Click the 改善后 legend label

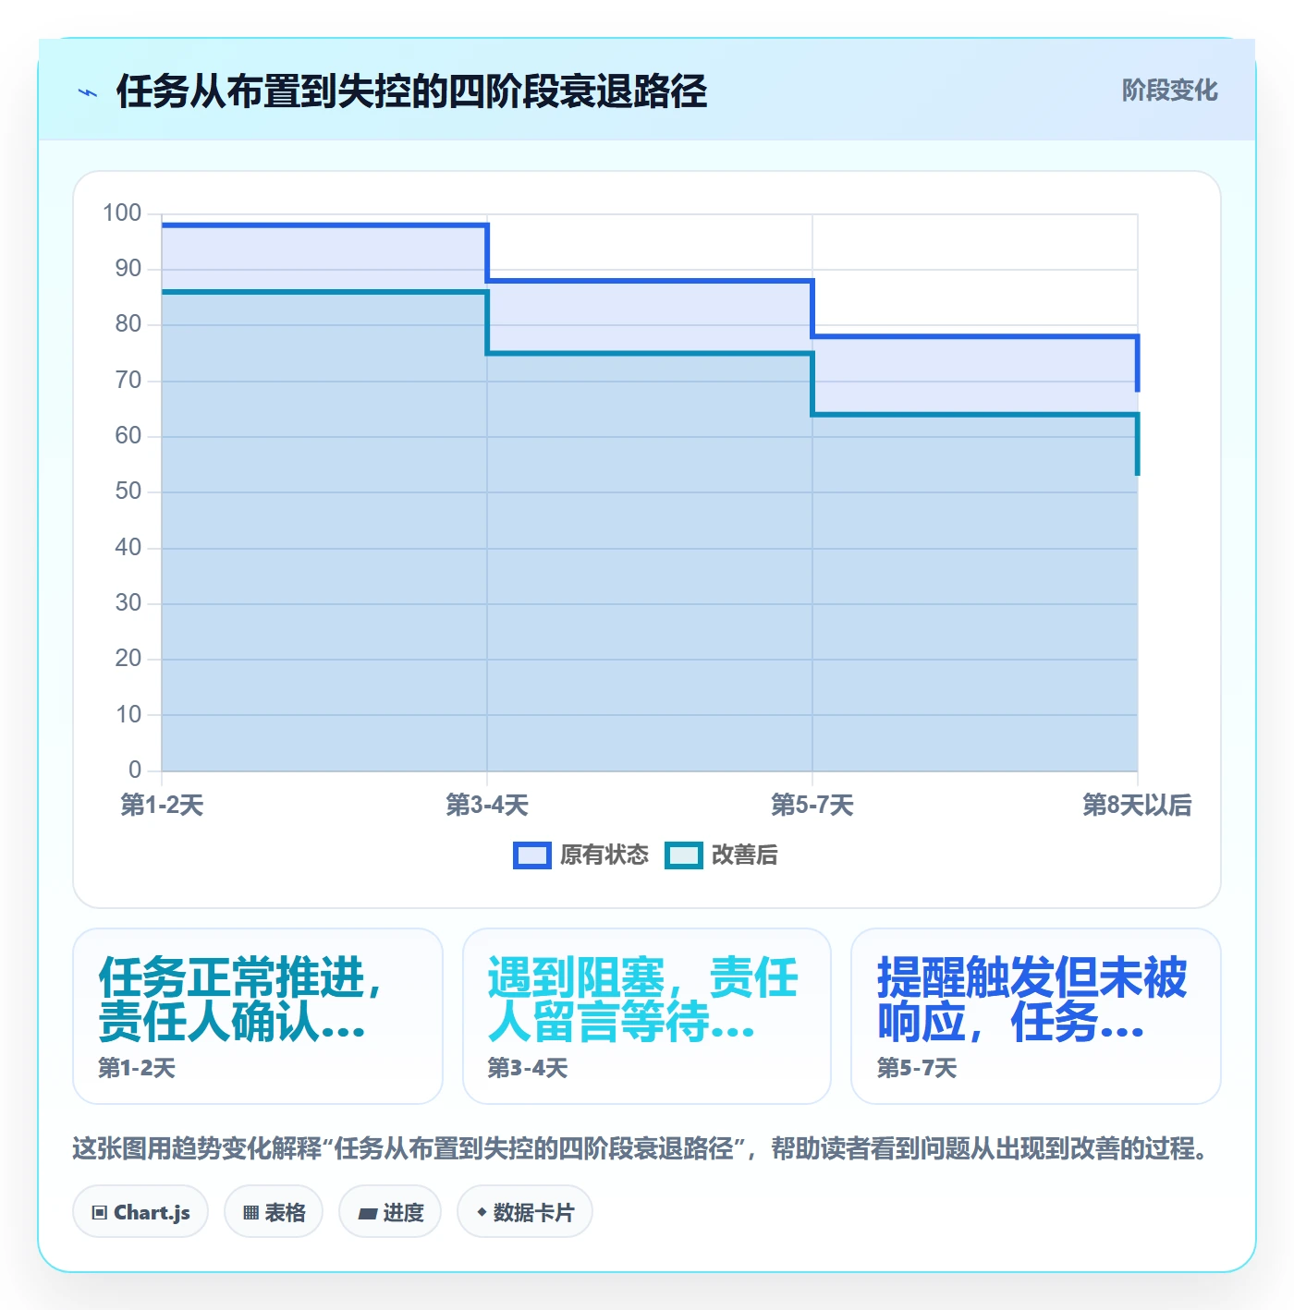[745, 855]
